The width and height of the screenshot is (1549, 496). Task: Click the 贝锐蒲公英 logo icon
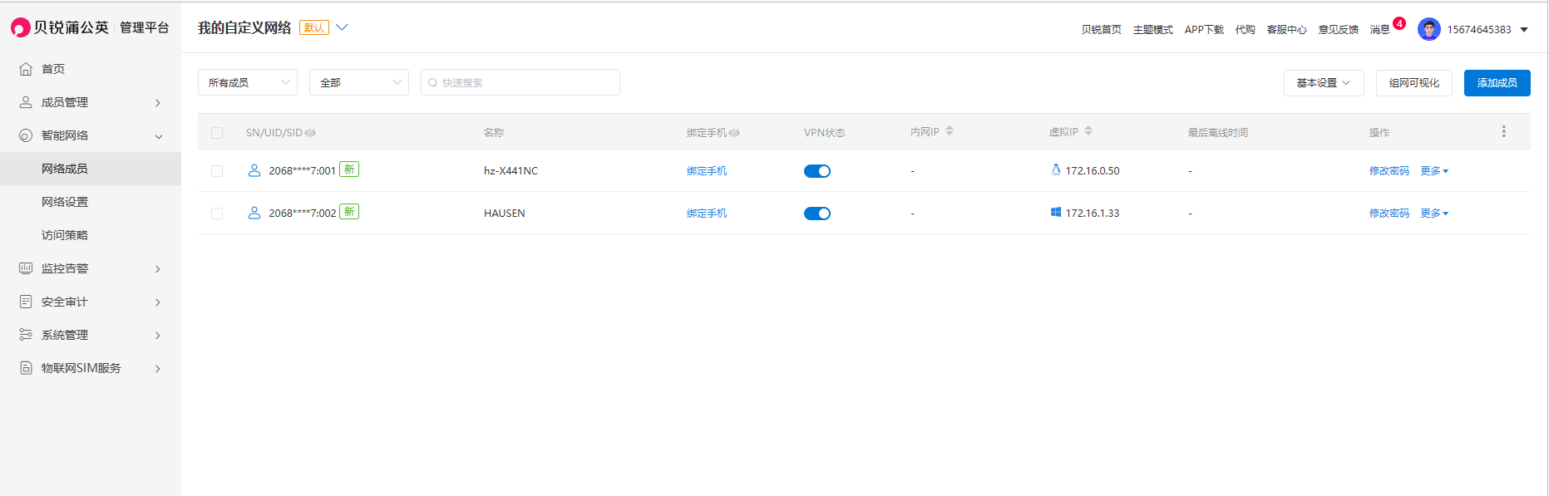(20, 28)
